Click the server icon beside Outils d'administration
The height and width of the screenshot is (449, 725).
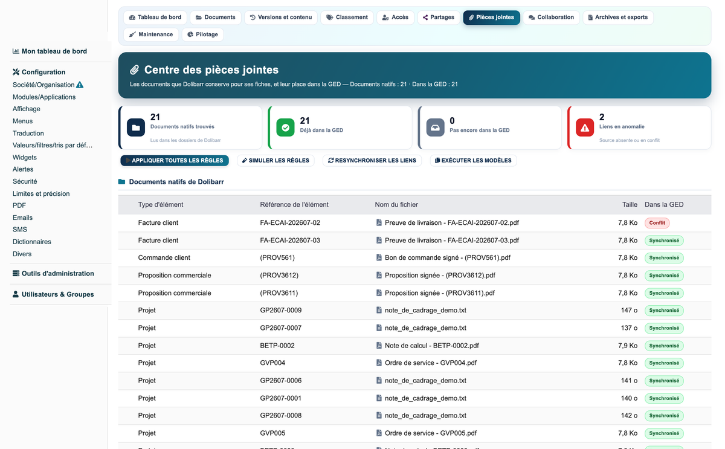point(16,273)
